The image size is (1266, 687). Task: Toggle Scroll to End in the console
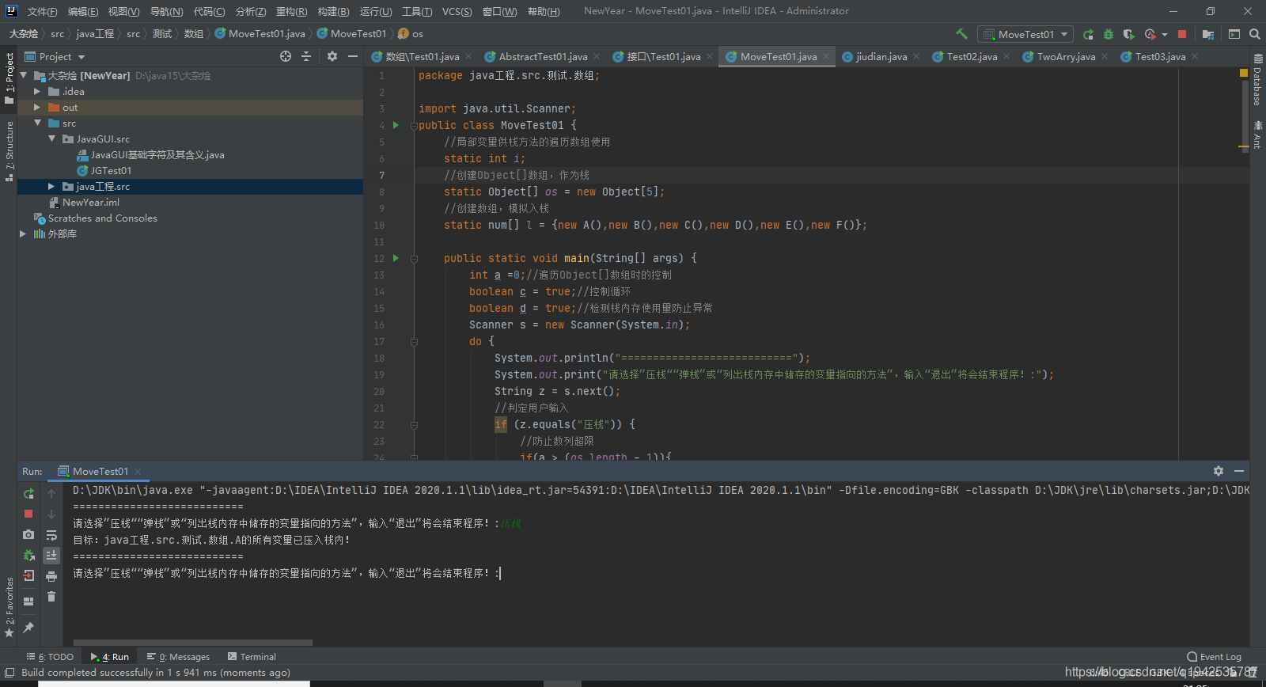point(51,556)
